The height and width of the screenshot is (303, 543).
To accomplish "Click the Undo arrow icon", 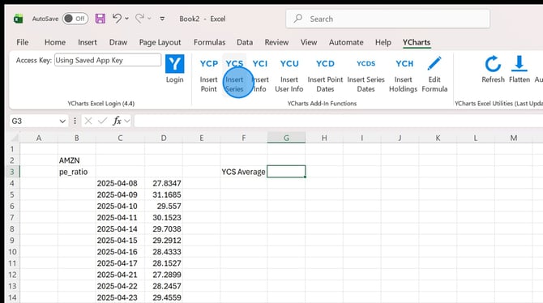I will pyautogui.click(x=117, y=19).
